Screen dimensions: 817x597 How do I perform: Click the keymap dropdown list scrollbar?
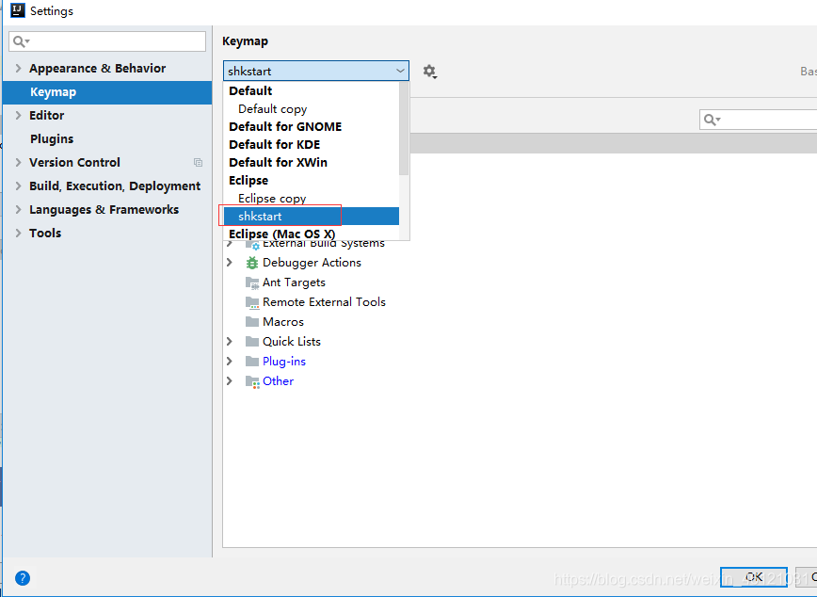coord(404,129)
